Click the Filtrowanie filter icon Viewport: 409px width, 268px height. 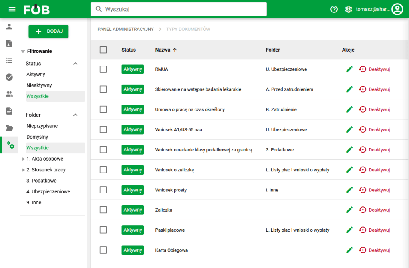click(x=23, y=52)
